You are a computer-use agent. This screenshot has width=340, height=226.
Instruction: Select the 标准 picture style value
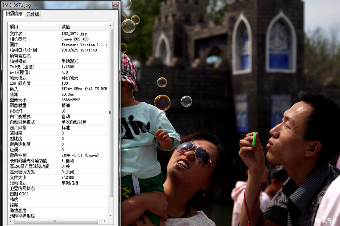(x=66, y=127)
